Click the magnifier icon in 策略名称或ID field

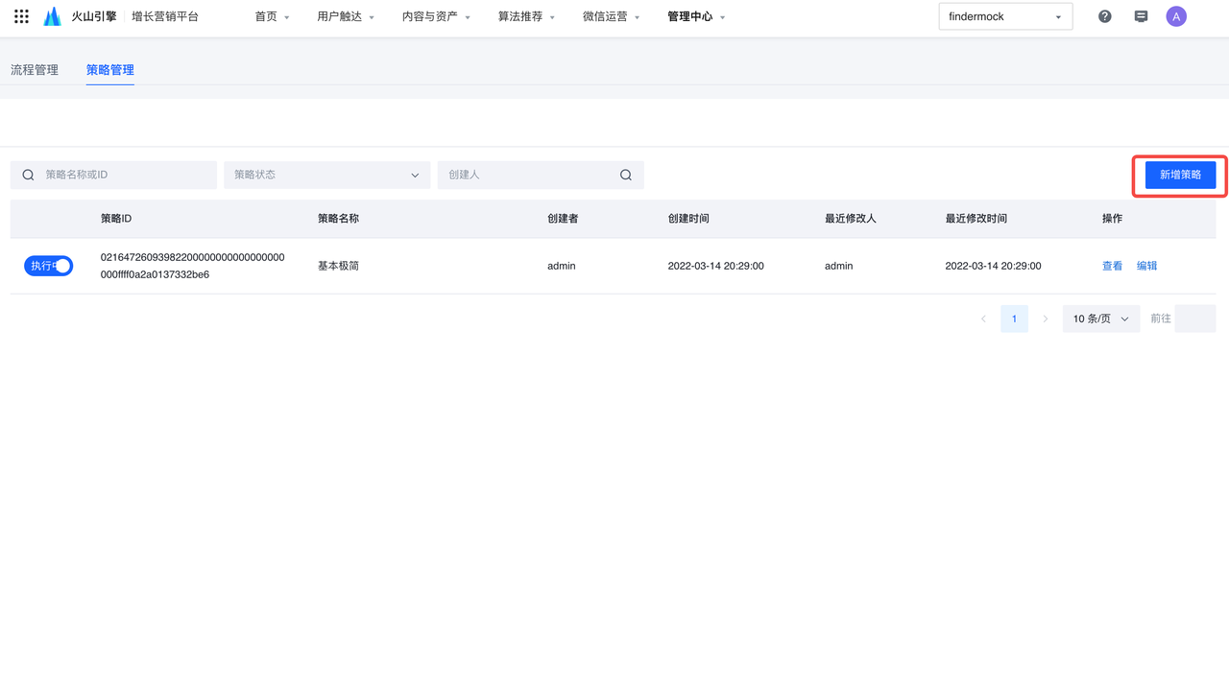click(x=28, y=175)
